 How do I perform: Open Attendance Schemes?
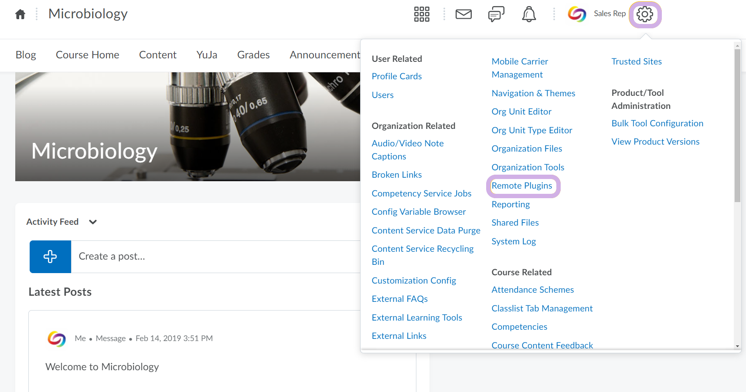pyautogui.click(x=533, y=290)
